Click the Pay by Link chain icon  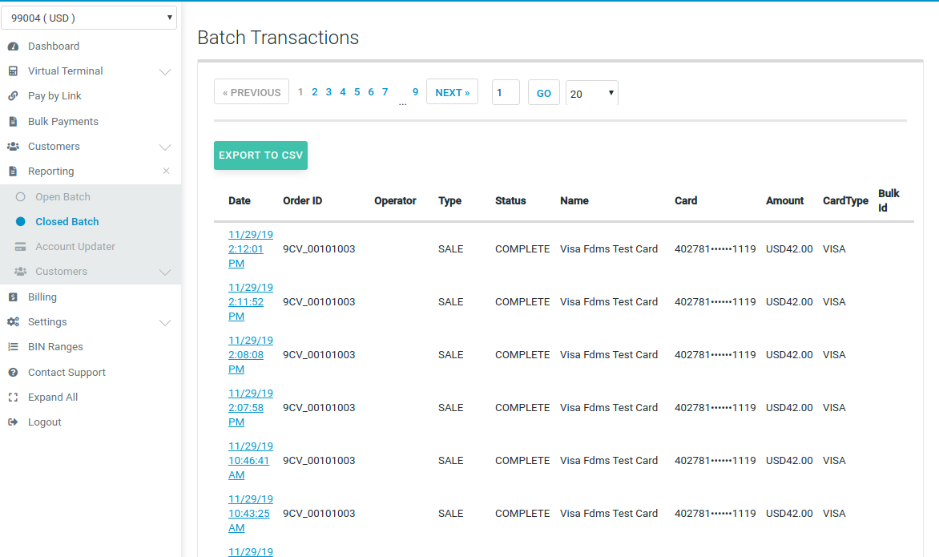point(13,96)
